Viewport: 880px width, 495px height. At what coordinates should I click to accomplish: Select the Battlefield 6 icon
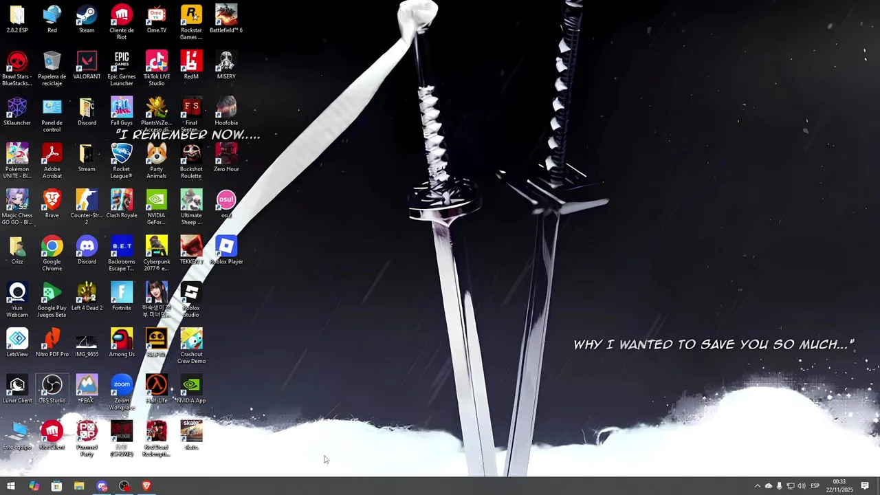click(226, 19)
